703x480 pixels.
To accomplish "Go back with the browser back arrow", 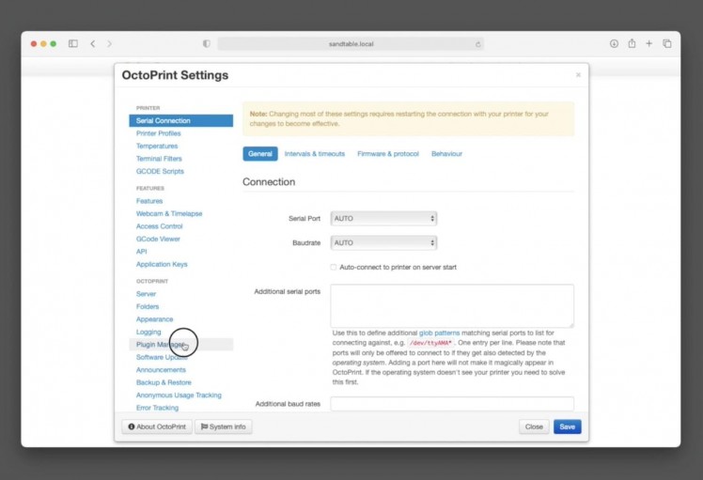I will (92, 43).
